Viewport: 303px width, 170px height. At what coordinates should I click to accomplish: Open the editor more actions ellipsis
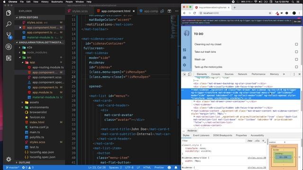(x=177, y=11)
